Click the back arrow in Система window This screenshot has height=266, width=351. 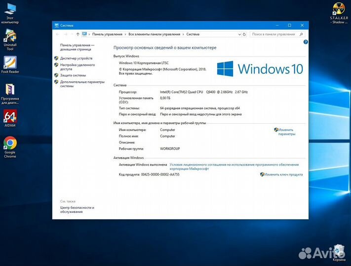58,34
